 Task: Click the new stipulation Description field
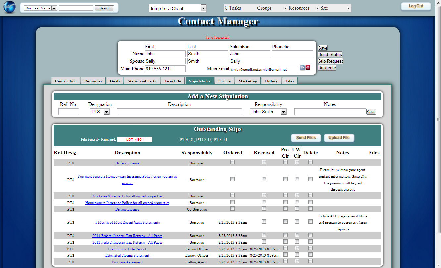[179, 112]
